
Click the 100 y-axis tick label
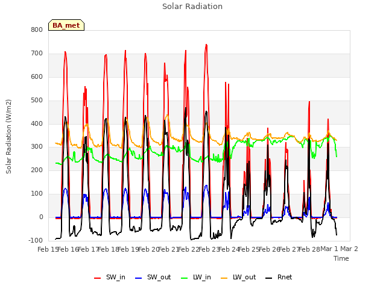pyautogui.click(x=37, y=194)
